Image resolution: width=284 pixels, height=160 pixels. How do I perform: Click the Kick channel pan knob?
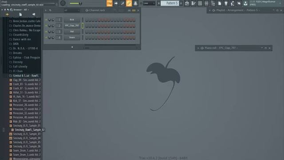pos(49,20)
